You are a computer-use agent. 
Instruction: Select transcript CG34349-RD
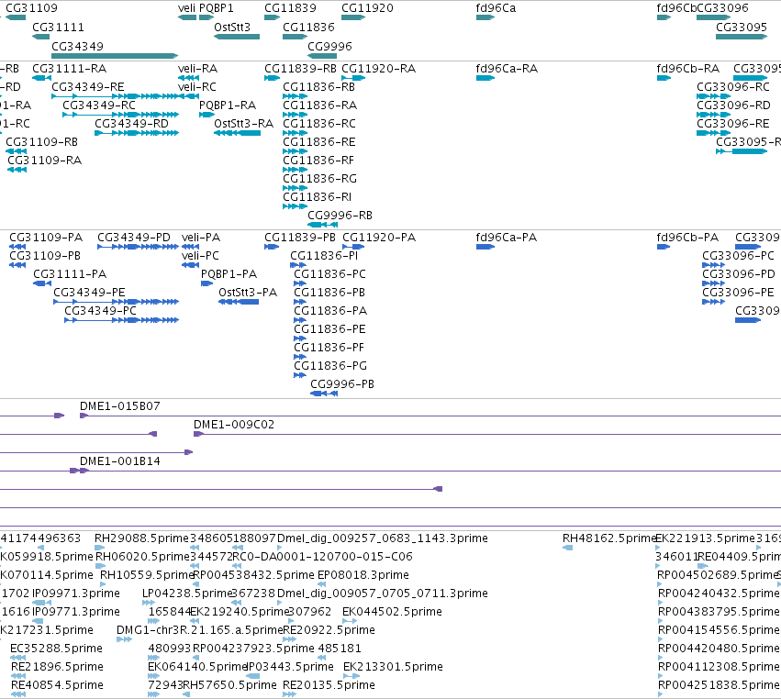[131, 123]
